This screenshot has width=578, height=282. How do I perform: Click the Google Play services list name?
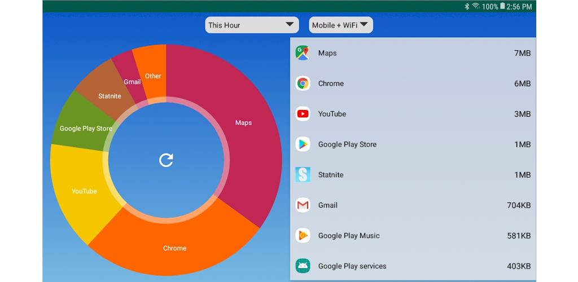[352, 266]
